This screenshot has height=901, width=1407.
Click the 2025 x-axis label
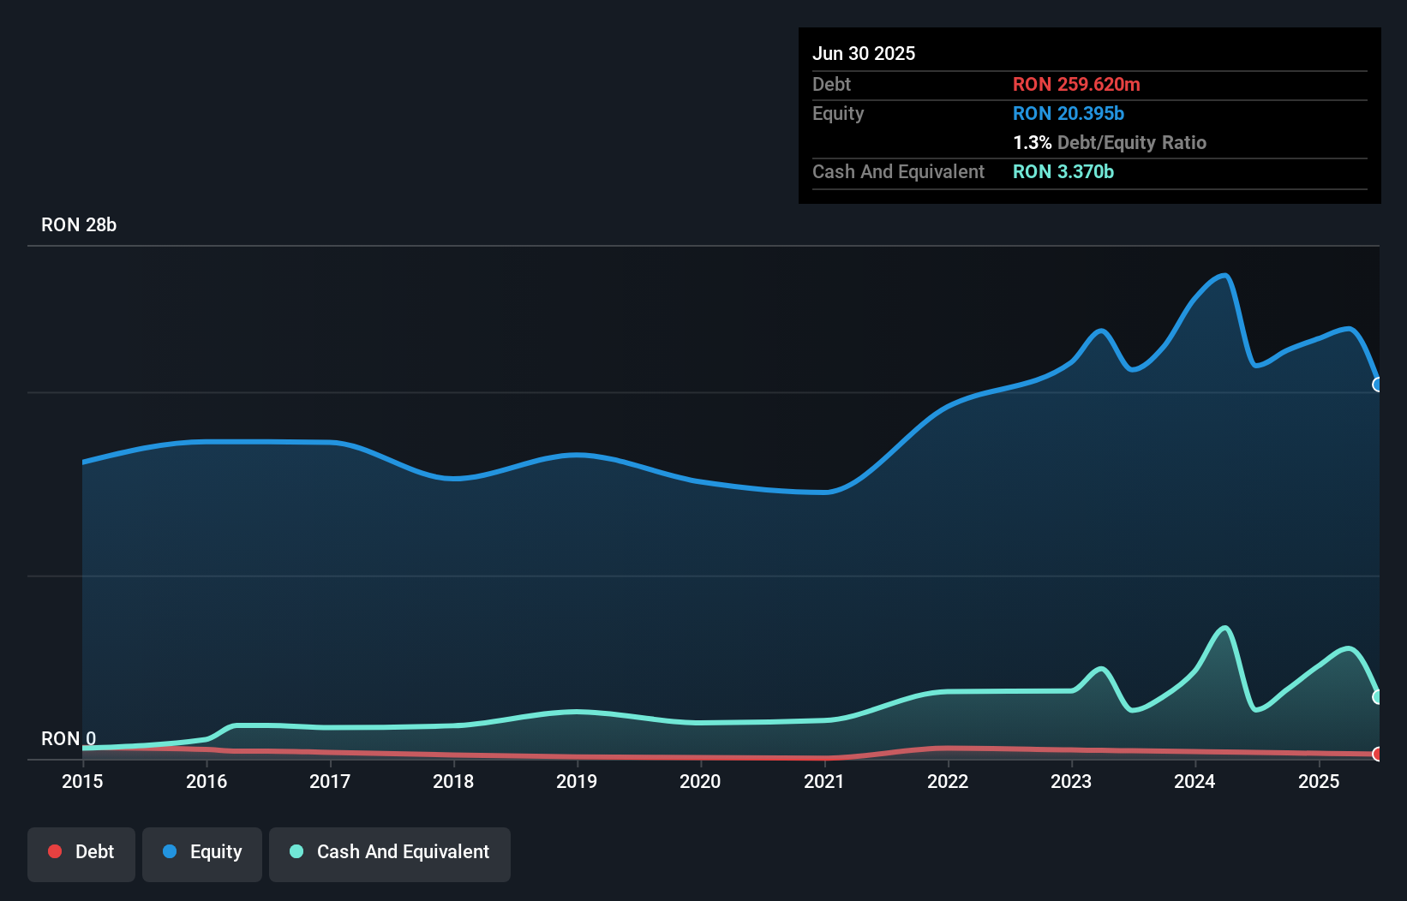(x=1319, y=781)
